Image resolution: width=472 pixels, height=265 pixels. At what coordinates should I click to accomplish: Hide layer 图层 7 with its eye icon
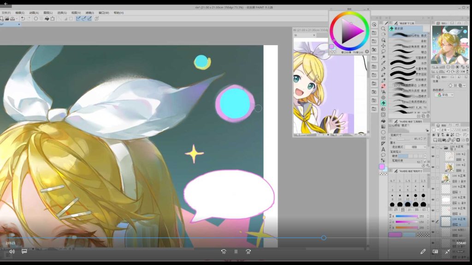coord(433,189)
